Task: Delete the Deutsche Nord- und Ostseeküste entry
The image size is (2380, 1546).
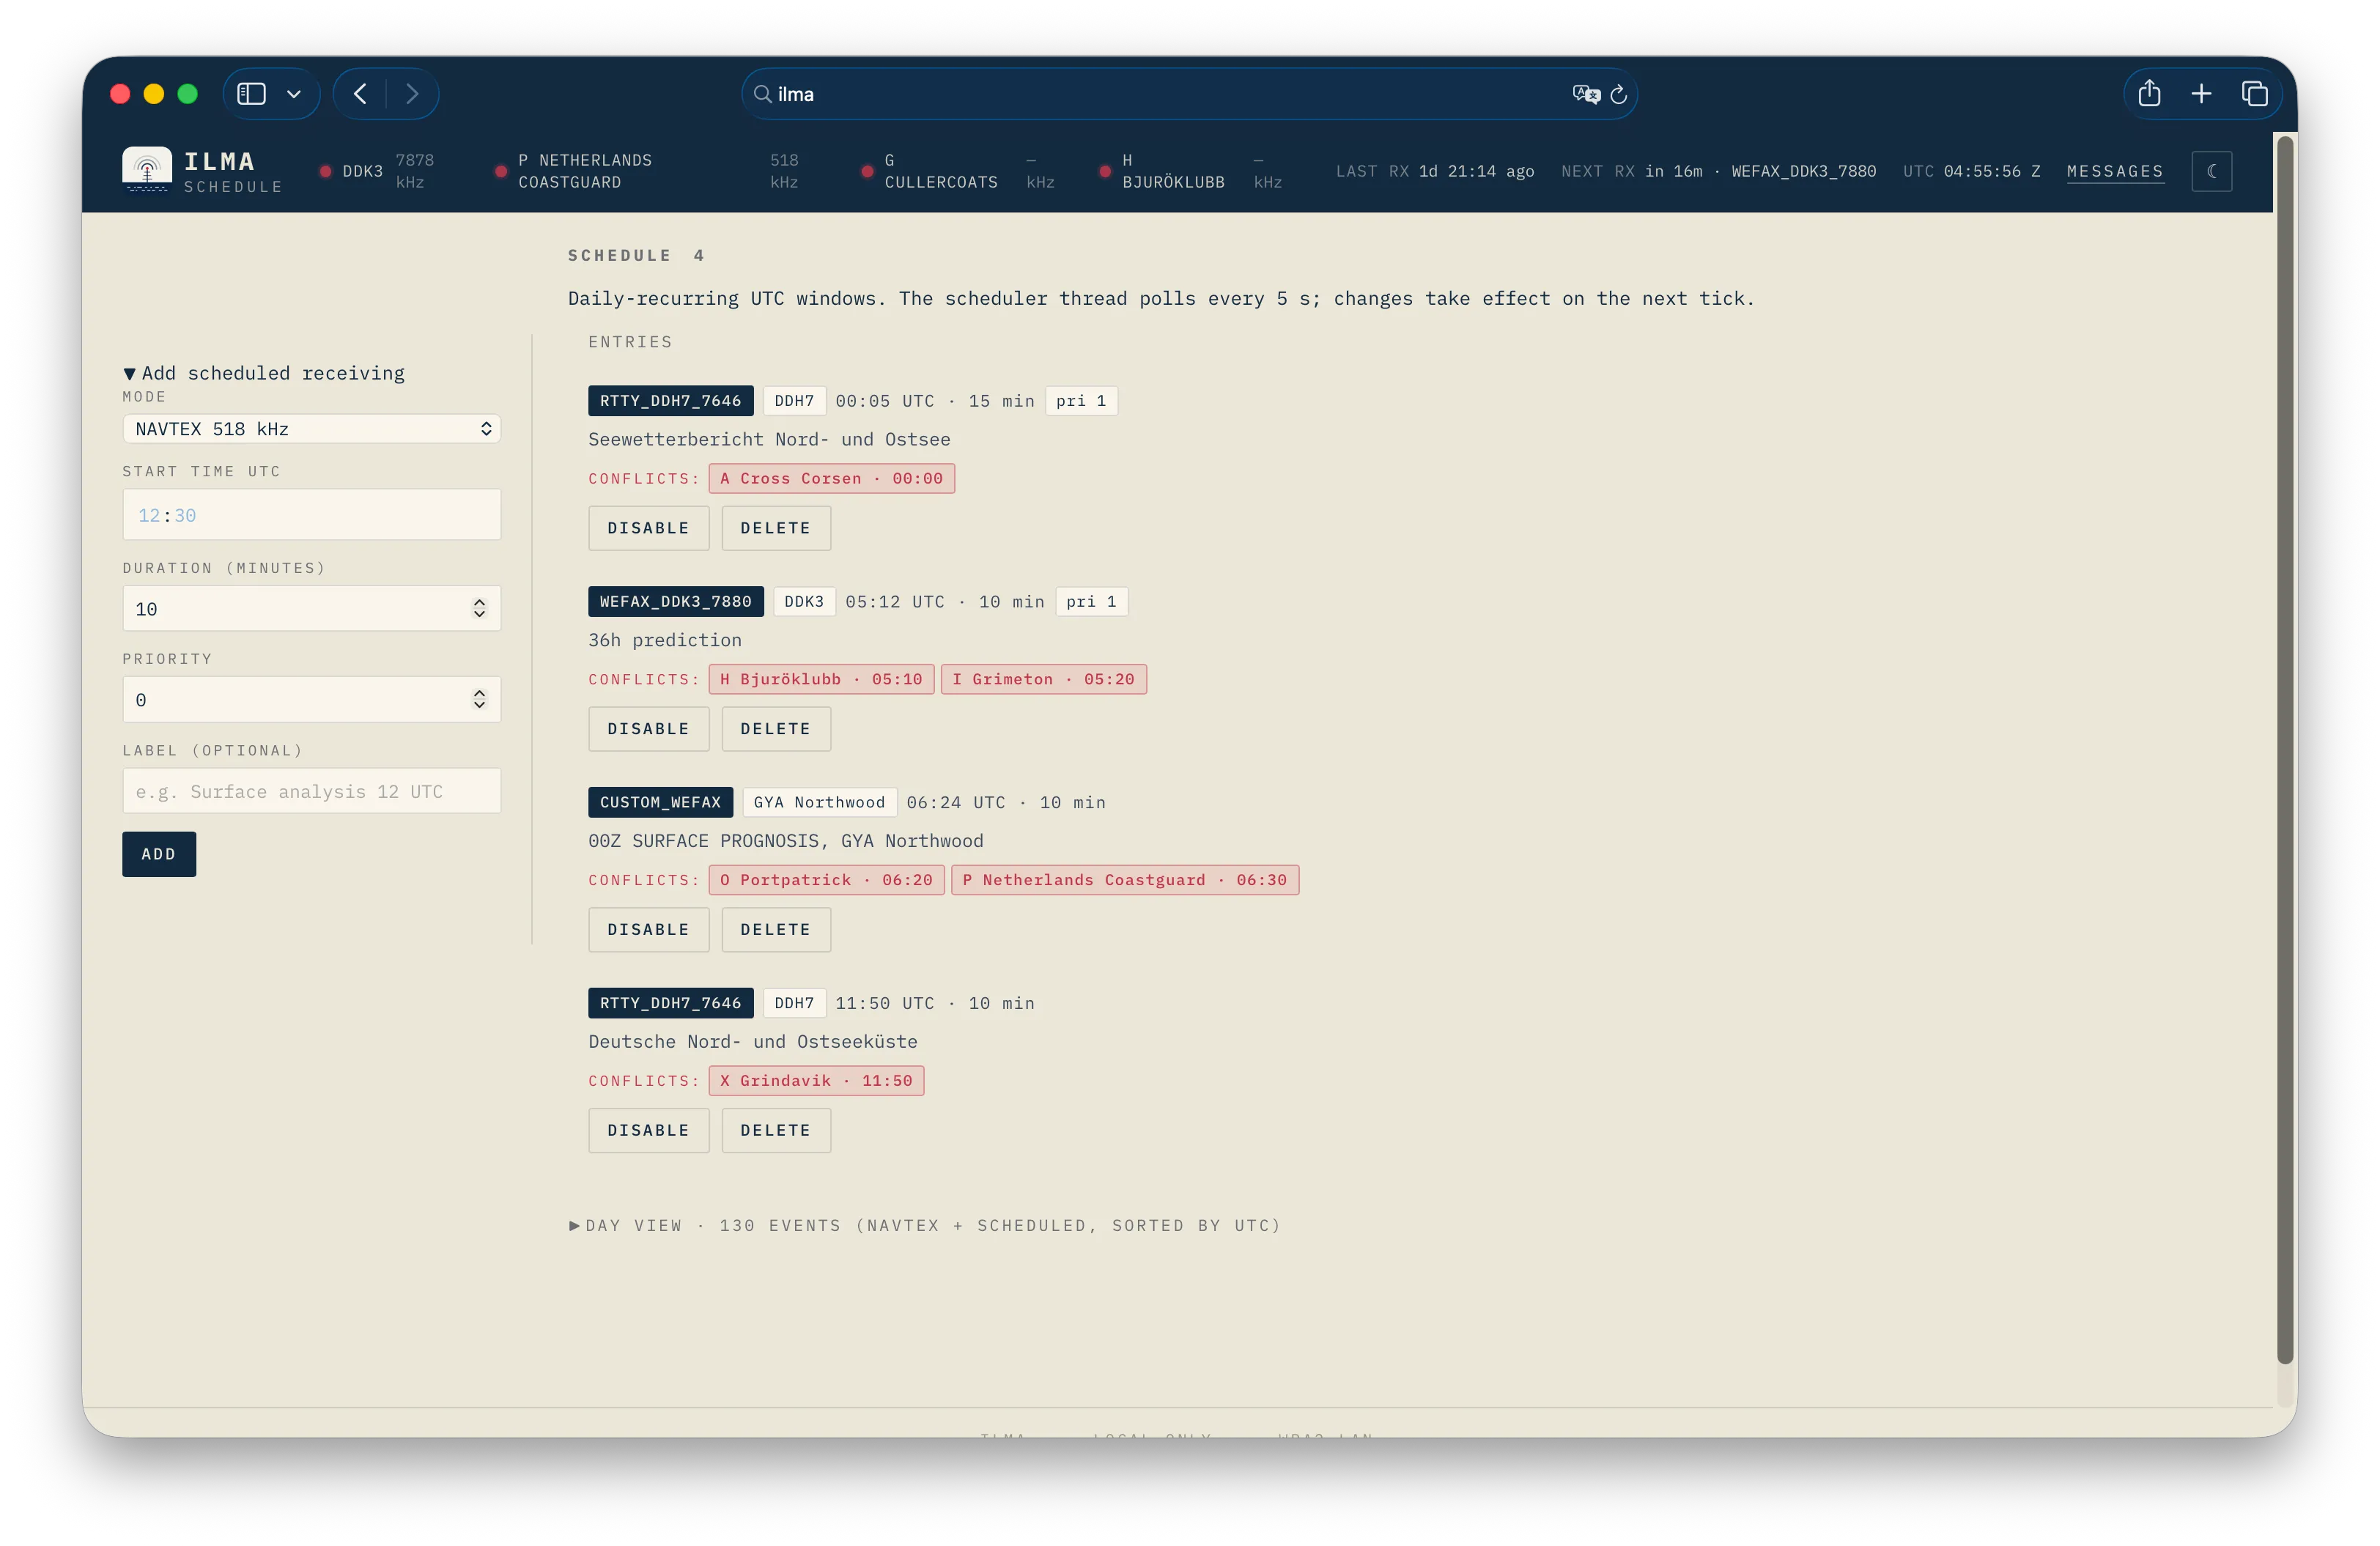Action: 775,1131
